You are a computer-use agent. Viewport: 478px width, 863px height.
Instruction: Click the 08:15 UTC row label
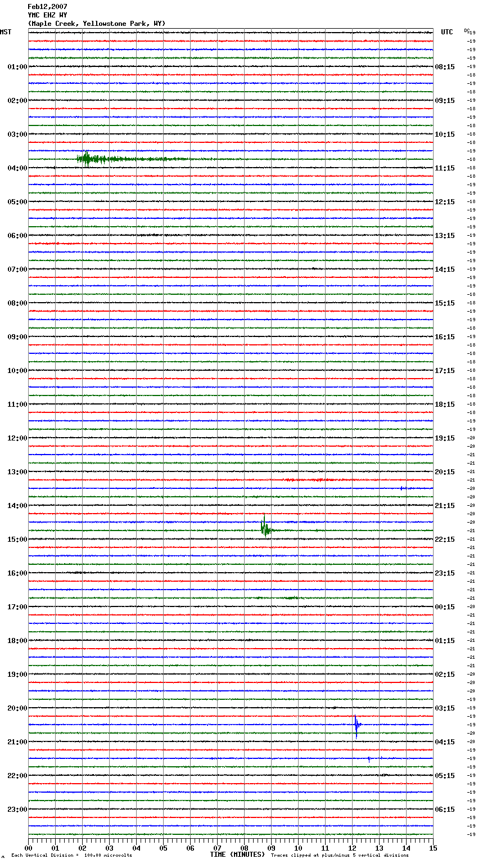445,67
